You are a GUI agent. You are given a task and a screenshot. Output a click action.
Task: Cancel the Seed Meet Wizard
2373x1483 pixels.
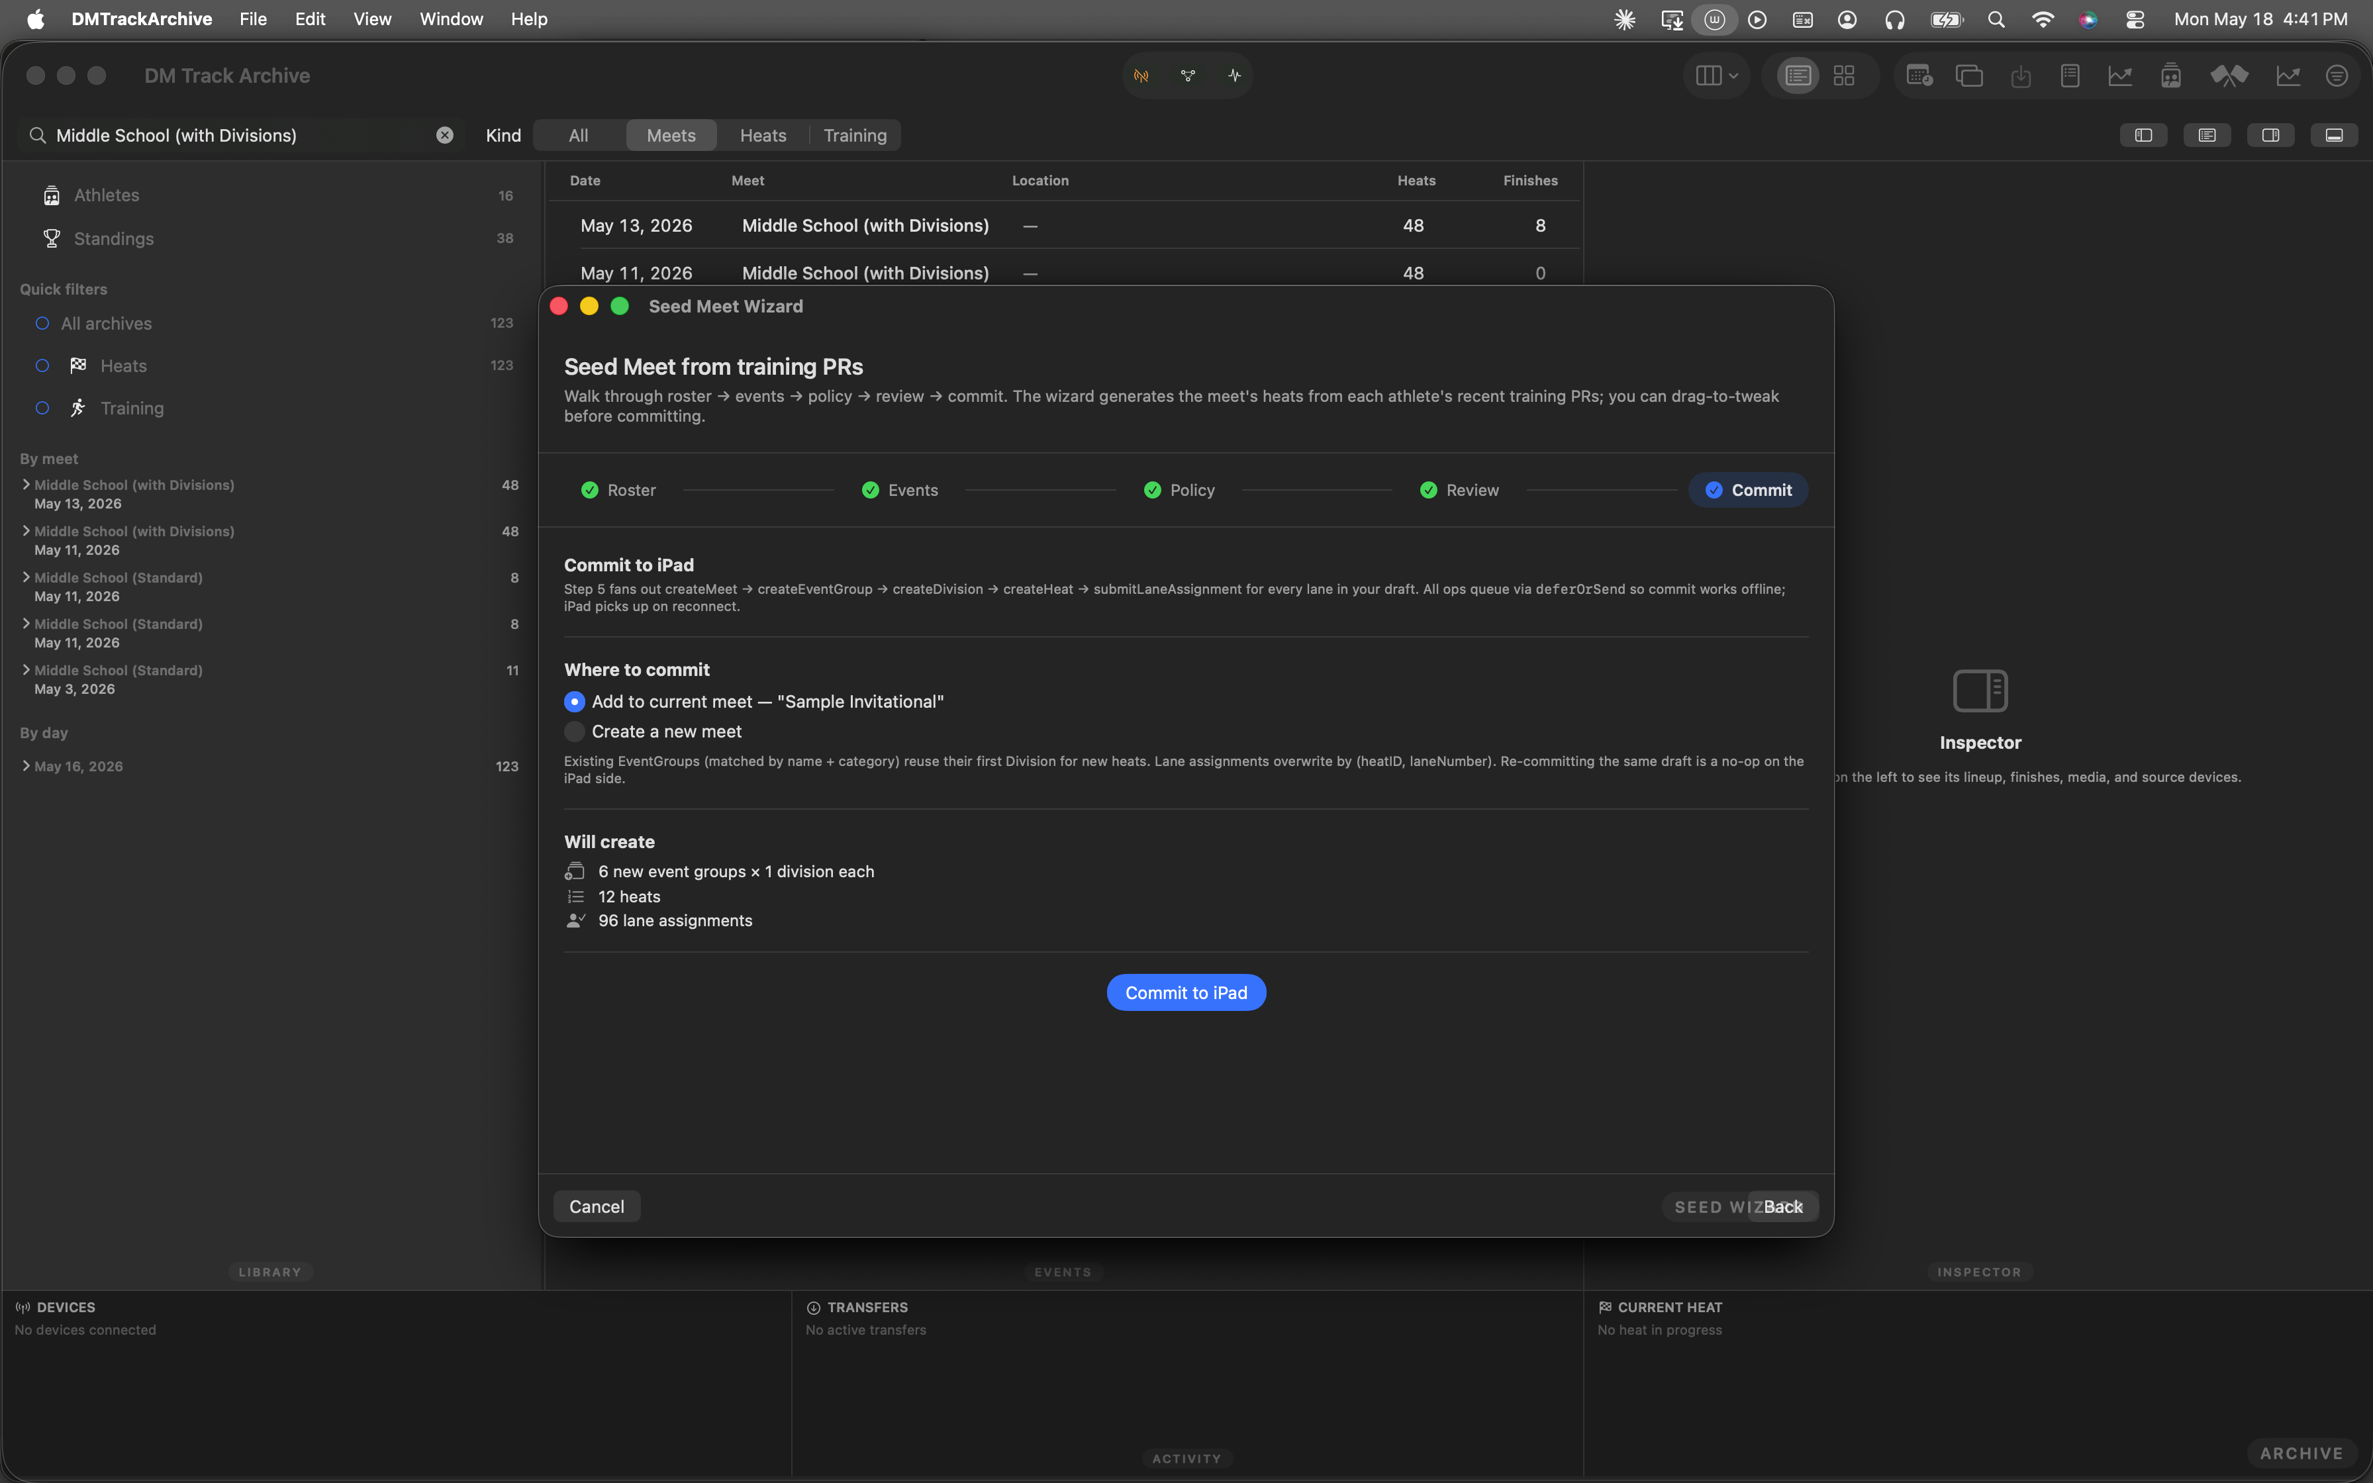click(x=596, y=1206)
